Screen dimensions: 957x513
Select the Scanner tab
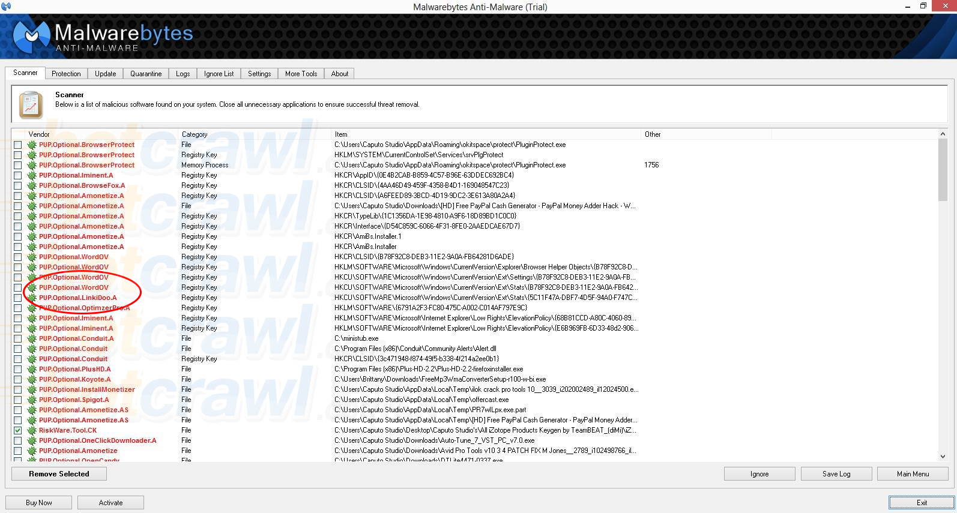[x=25, y=73]
